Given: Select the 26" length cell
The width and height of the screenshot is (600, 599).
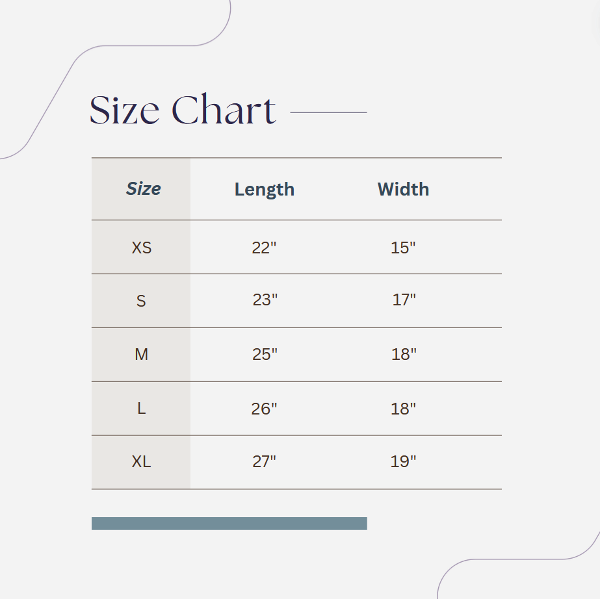Looking at the screenshot, I should click(x=264, y=409).
